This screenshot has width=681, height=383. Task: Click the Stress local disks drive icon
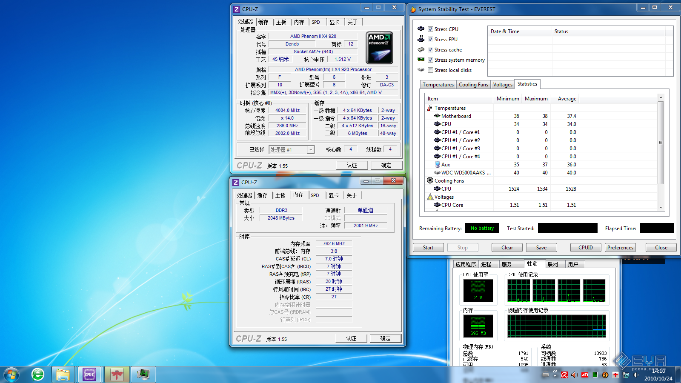point(421,70)
